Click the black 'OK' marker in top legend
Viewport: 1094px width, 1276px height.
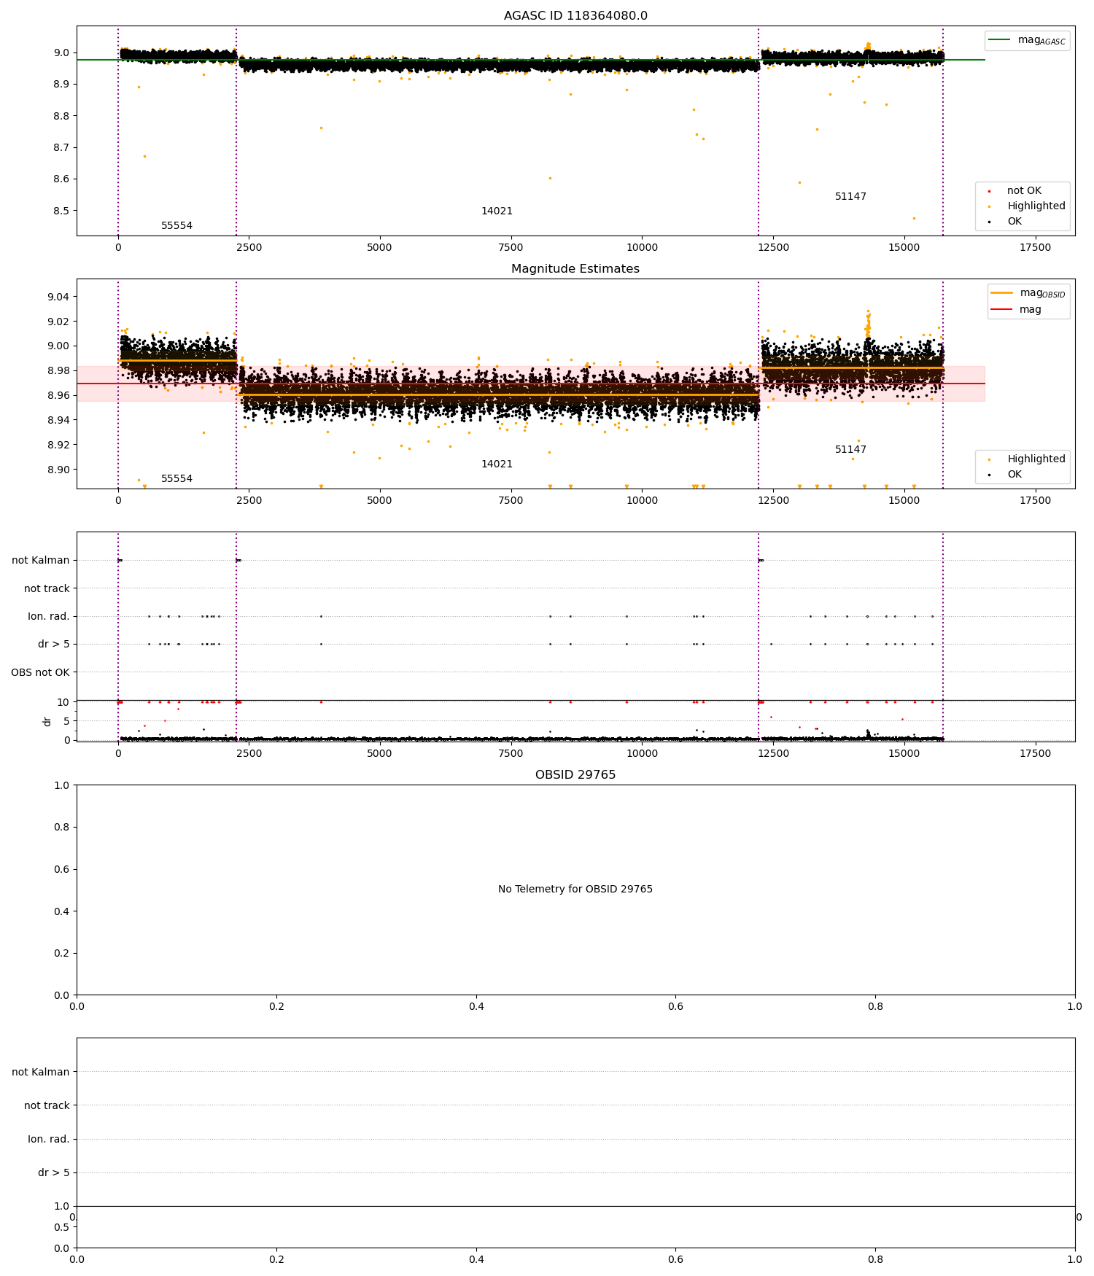pyautogui.click(x=989, y=222)
